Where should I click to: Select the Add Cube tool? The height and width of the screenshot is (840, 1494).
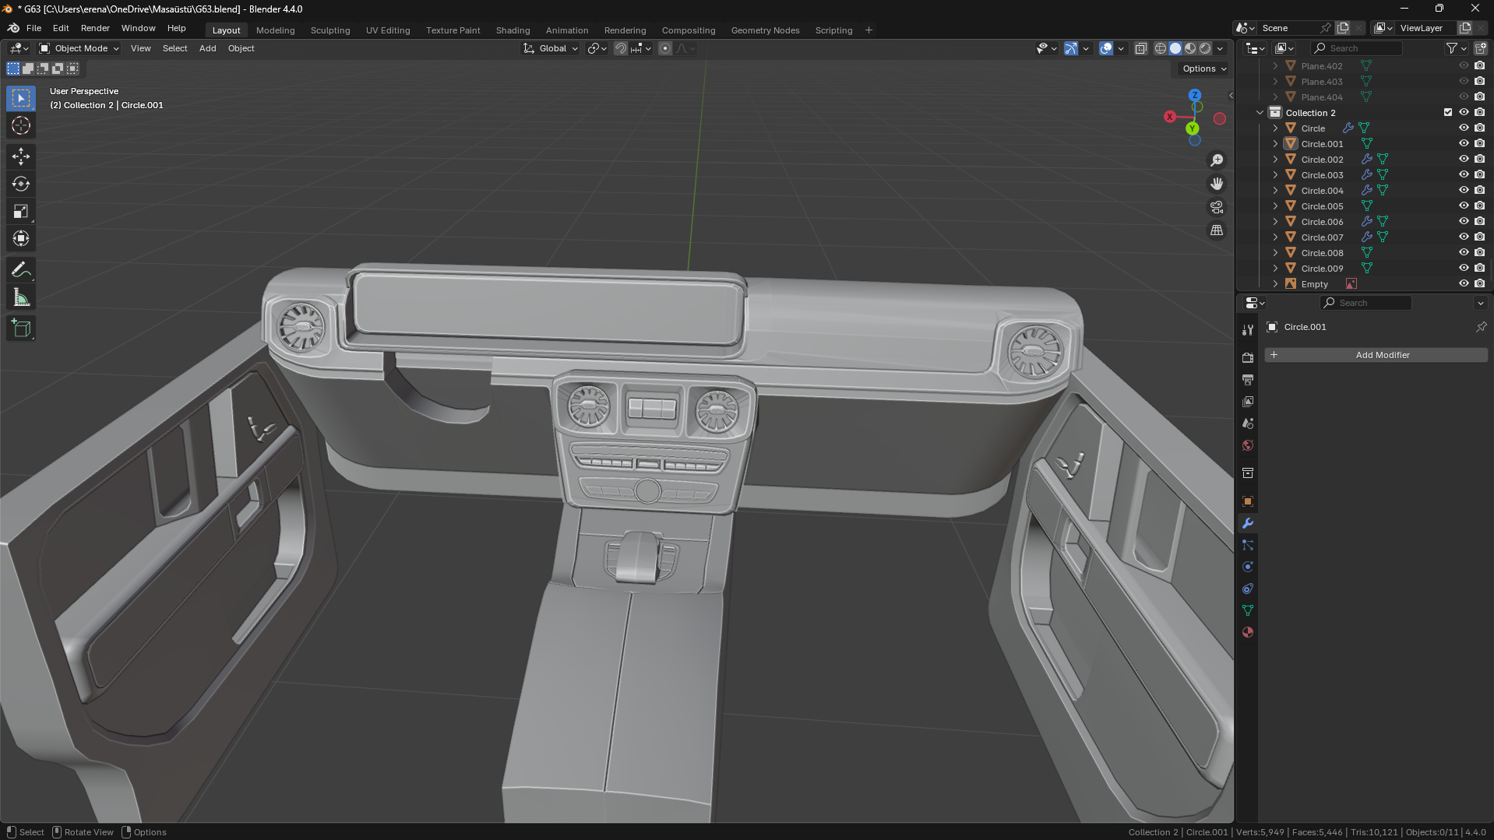tap(21, 329)
